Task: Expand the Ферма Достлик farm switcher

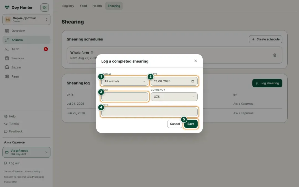Action: tap(26, 19)
